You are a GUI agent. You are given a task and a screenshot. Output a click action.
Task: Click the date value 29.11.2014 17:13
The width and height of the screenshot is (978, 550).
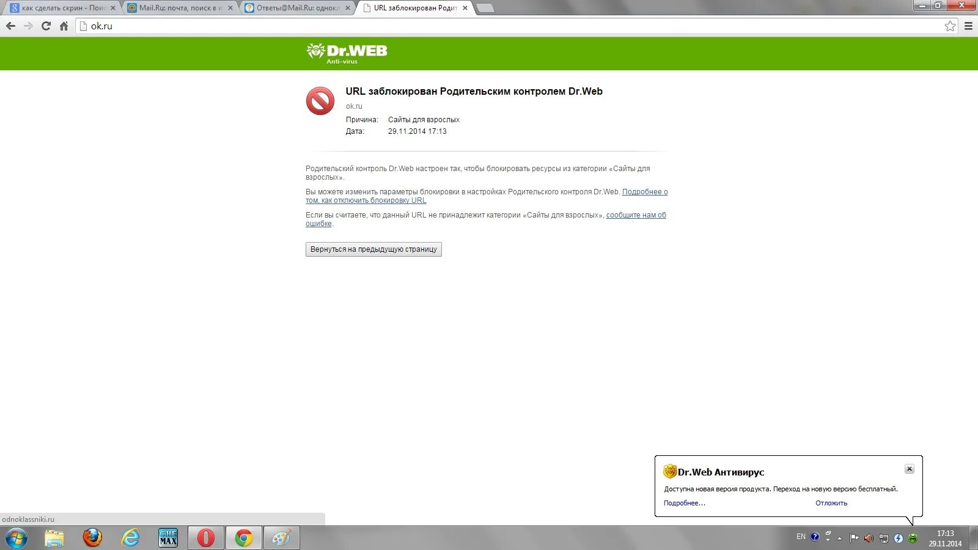(x=417, y=131)
